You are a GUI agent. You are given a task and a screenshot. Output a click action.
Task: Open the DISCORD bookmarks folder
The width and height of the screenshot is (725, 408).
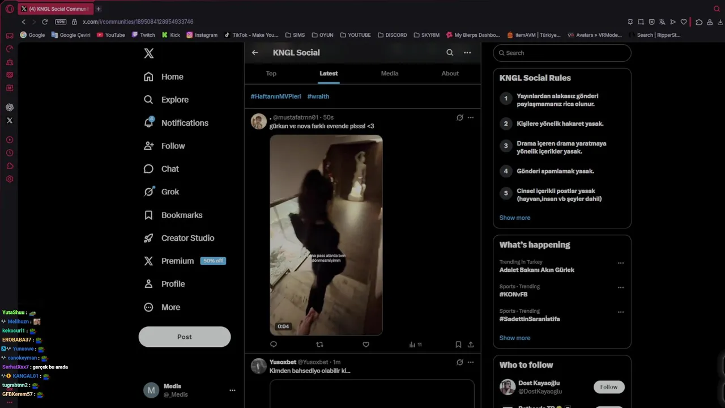point(393,35)
